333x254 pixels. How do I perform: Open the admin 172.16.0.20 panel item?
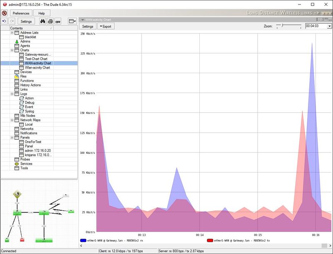(x=38, y=150)
